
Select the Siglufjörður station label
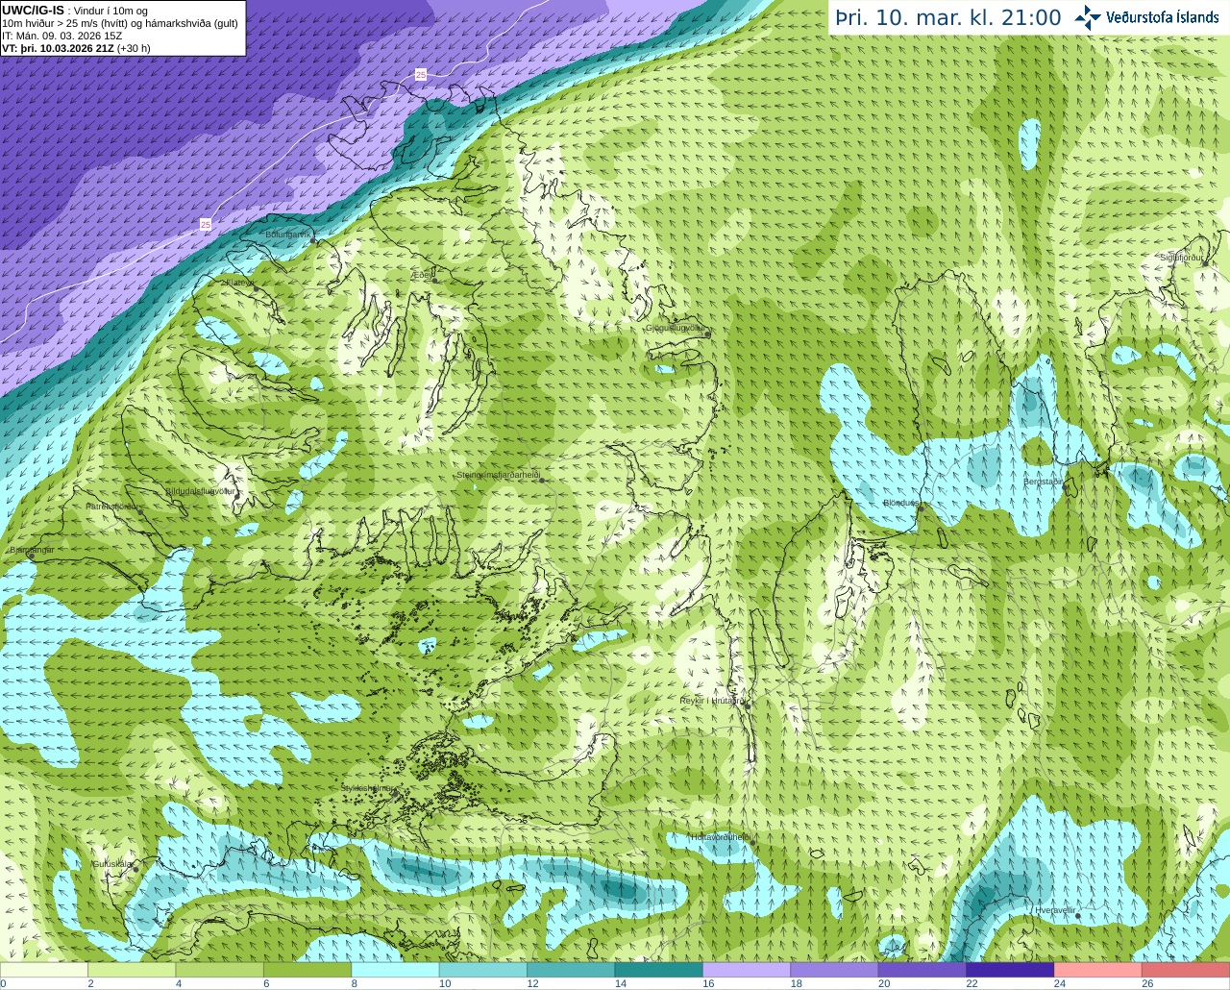(1181, 258)
